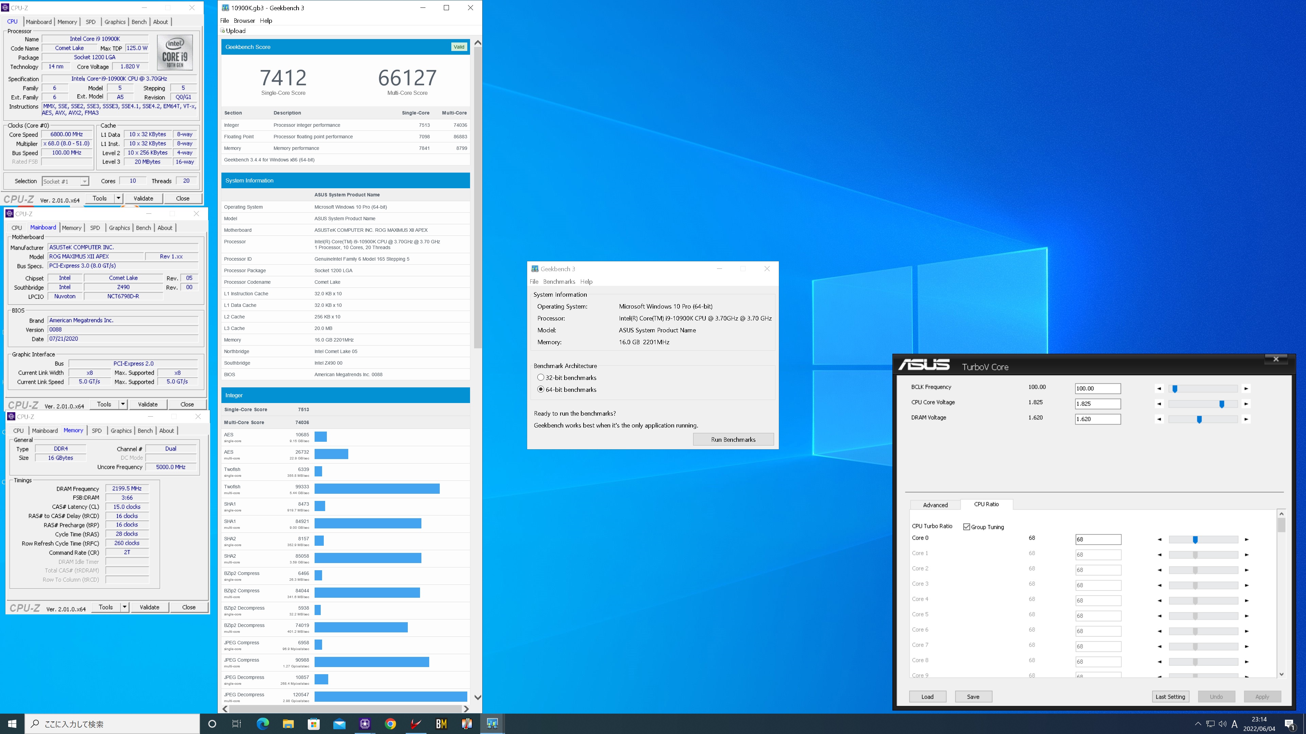Open the notification center

pos(1290,724)
